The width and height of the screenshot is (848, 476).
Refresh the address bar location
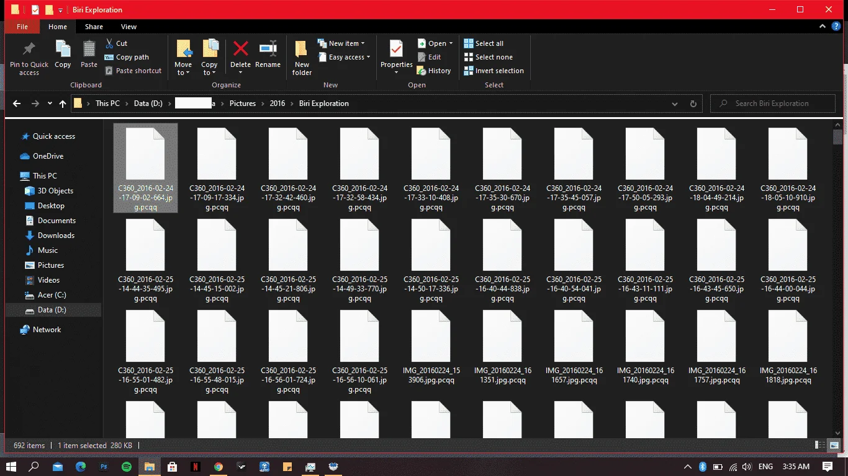coord(693,104)
